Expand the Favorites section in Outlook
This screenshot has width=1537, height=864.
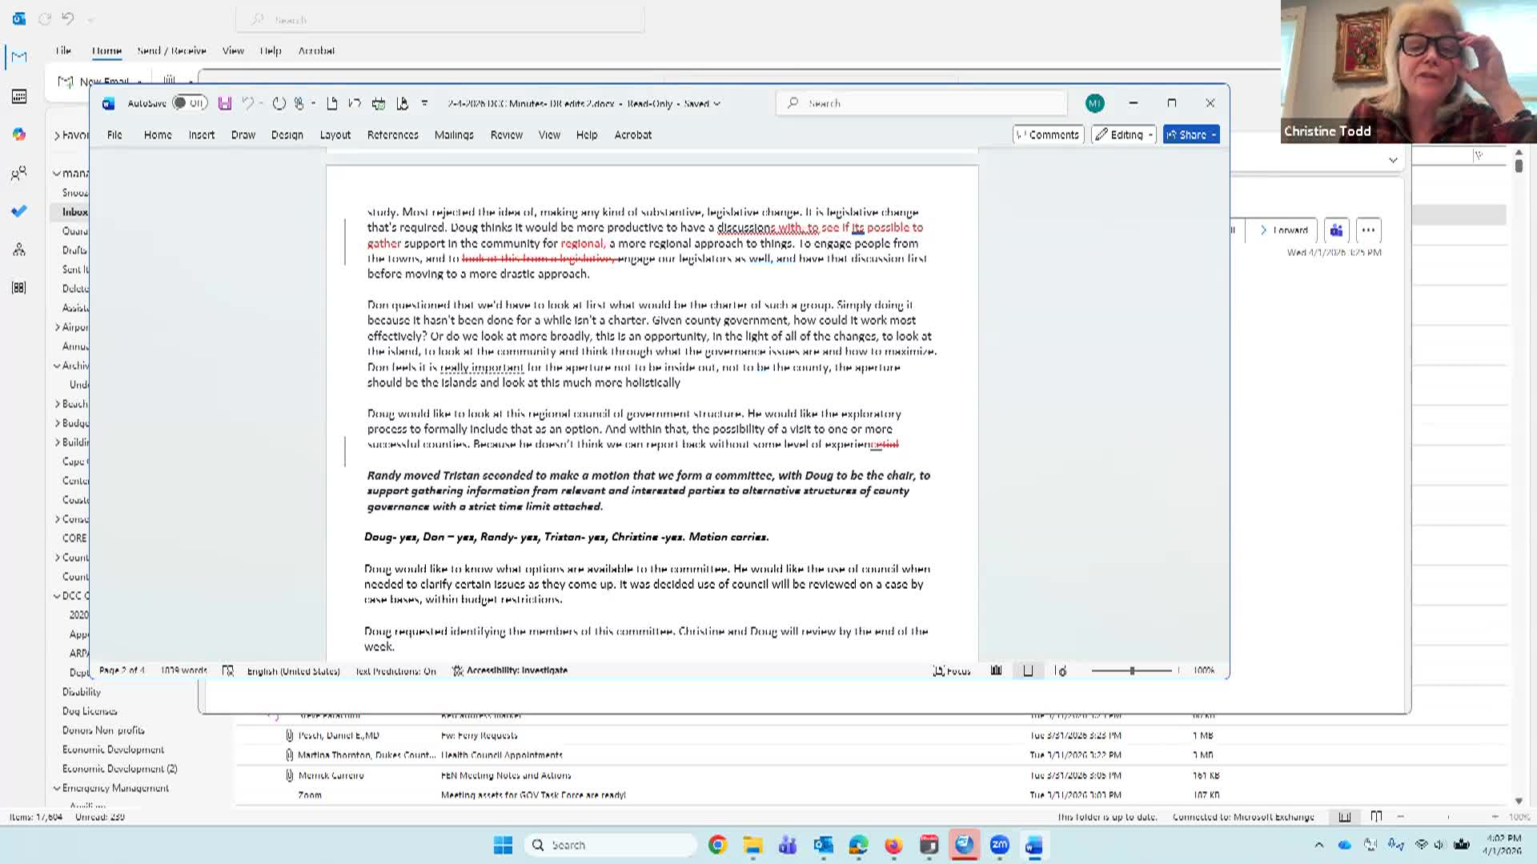click(x=57, y=135)
